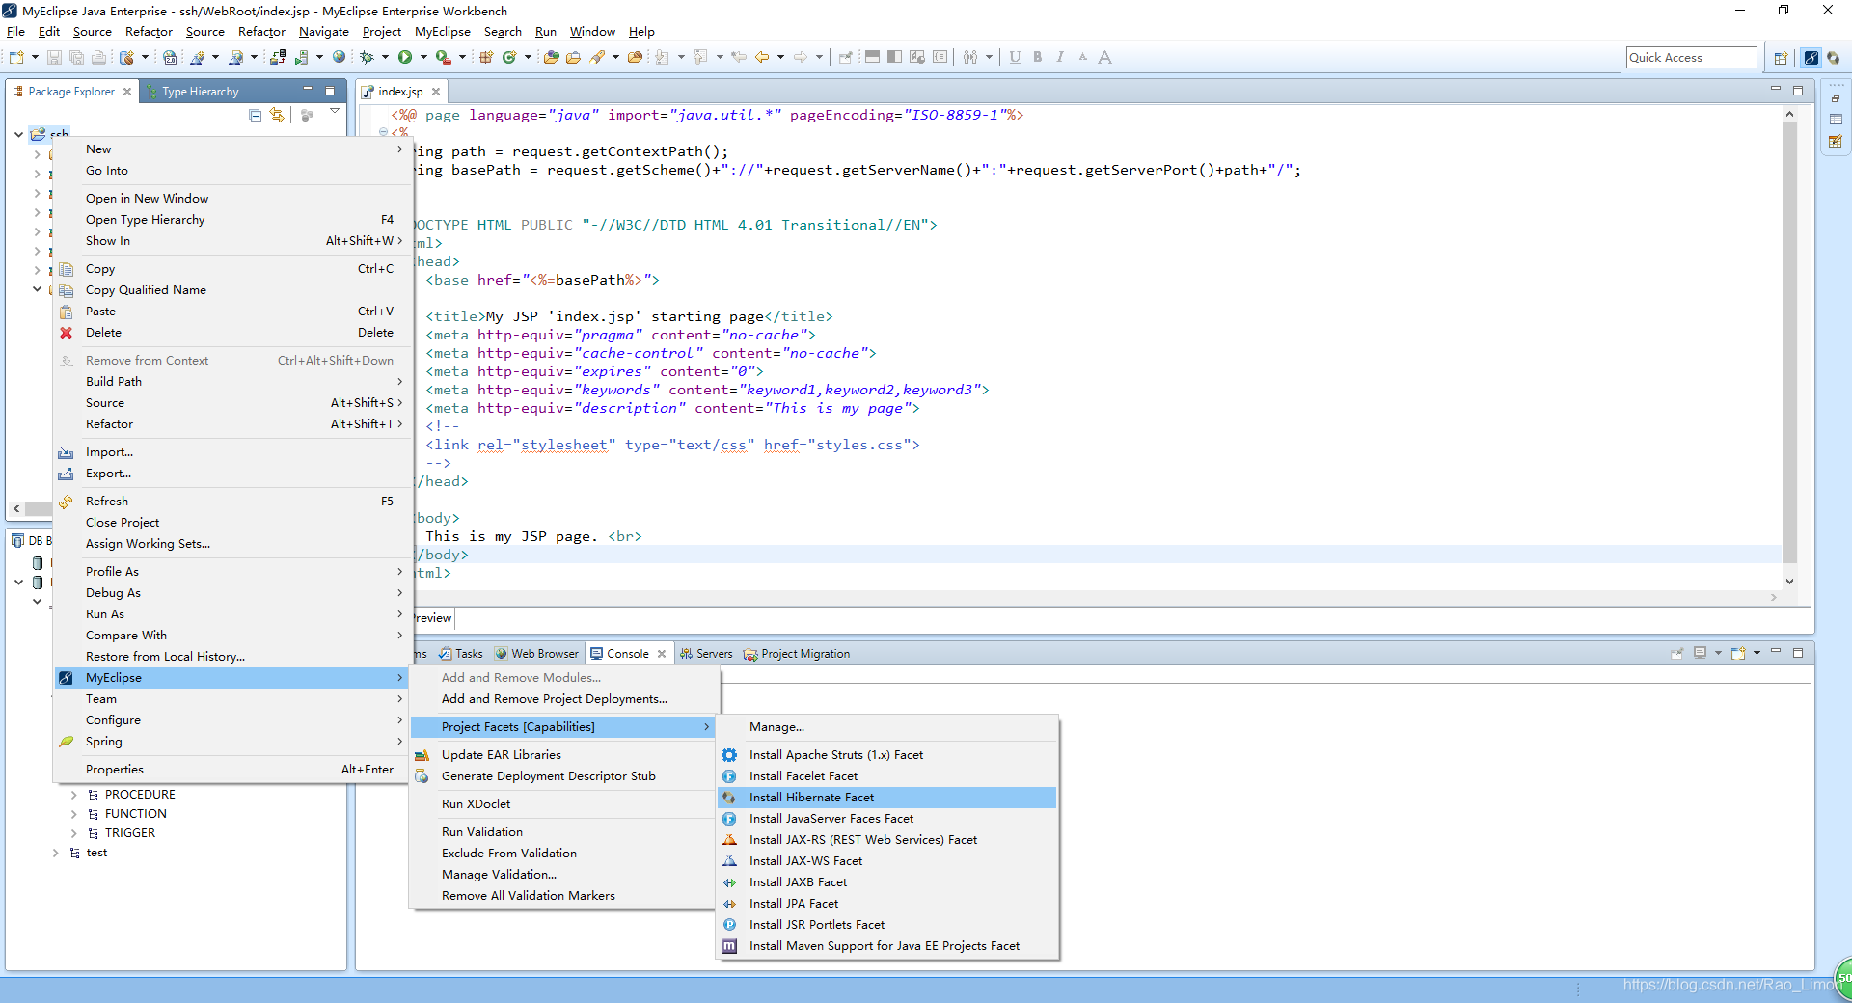
Task: Expand the test database tree node
Action: tap(55, 854)
